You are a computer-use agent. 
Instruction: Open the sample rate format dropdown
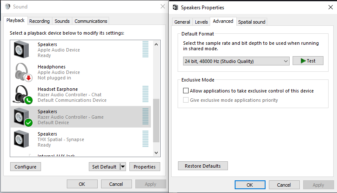[x=236, y=61]
